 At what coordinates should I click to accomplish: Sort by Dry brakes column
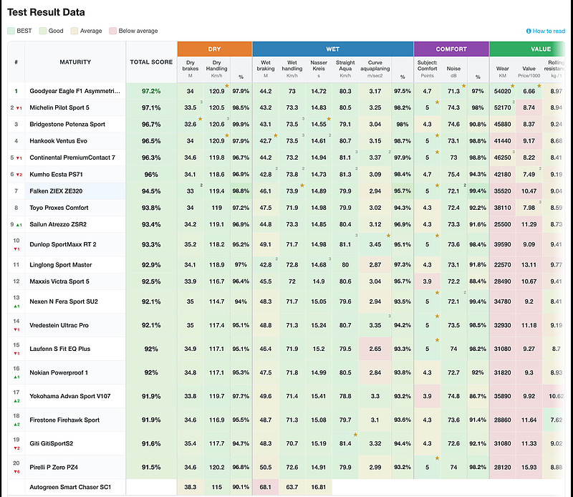click(191, 69)
